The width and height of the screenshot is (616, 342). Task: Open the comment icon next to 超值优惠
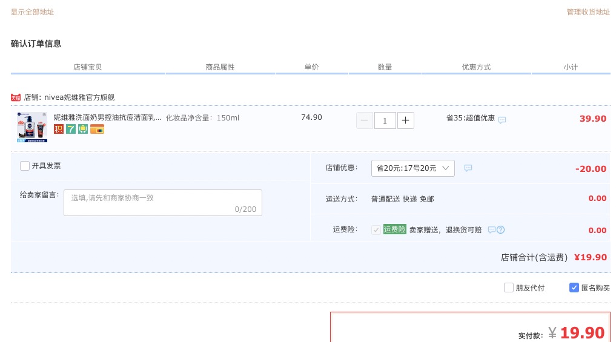(x=502, y=120)
